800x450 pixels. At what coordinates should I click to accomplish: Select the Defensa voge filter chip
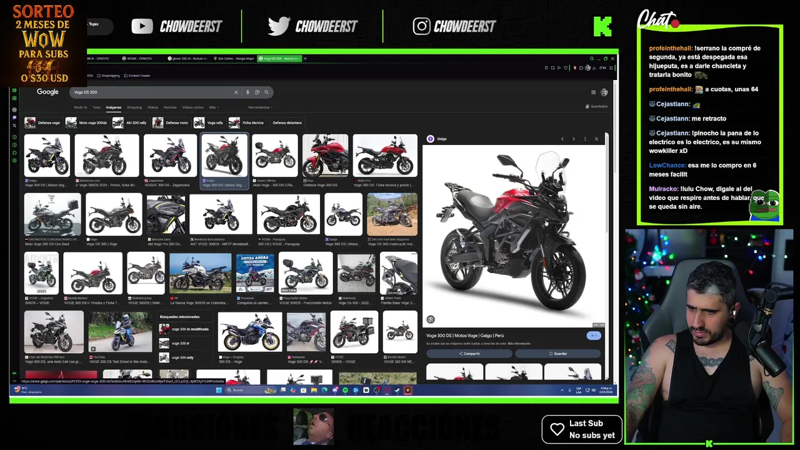42,122
